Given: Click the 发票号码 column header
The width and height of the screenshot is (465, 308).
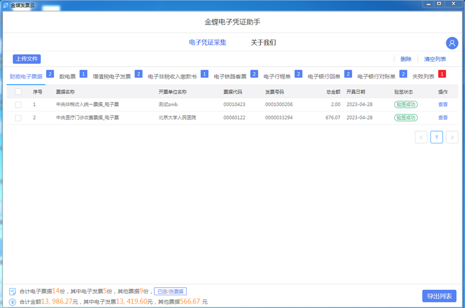Looking at the screenshot, I should pos(274,92).
